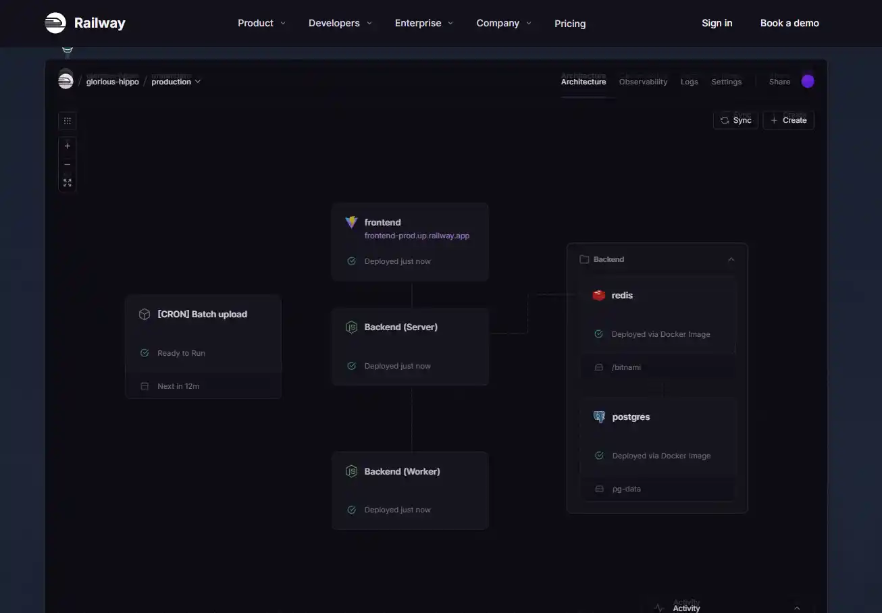Open the grid dots canvas menu
The image size is (882, 613).
click(x=67, y=121)
